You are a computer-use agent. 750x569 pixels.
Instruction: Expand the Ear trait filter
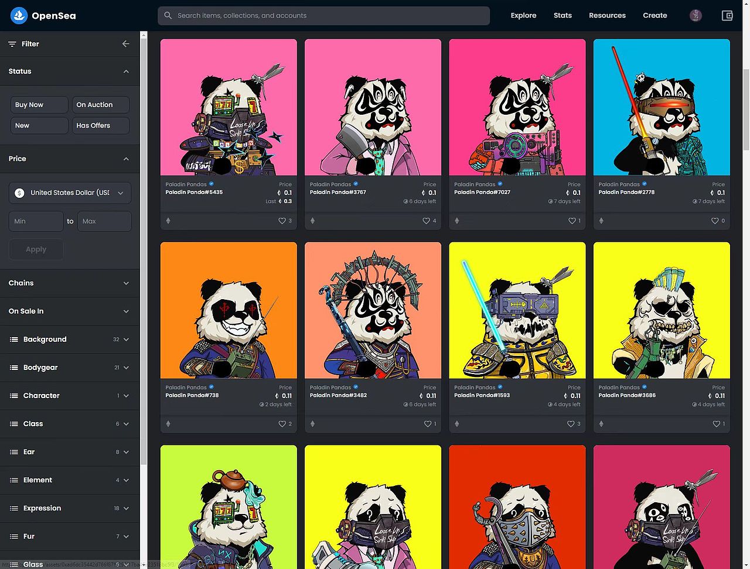(x=70, y=452)
